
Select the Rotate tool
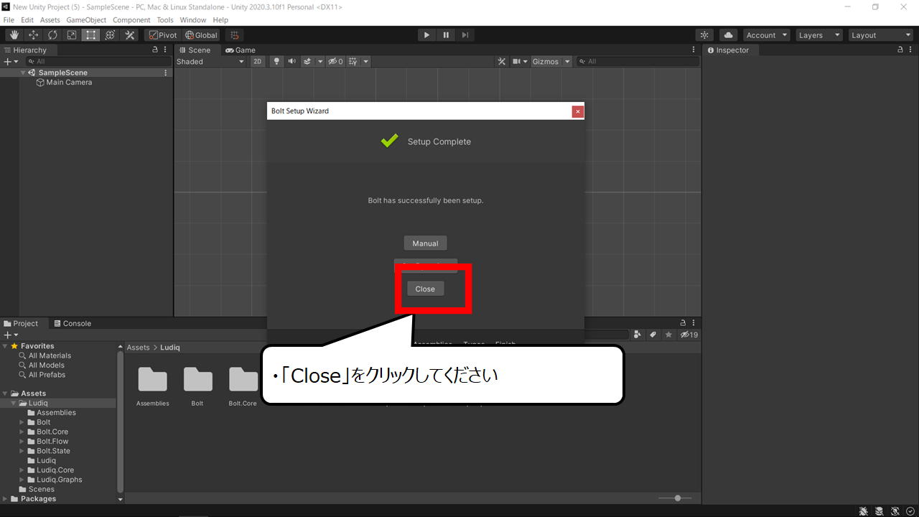pos(53,35)
